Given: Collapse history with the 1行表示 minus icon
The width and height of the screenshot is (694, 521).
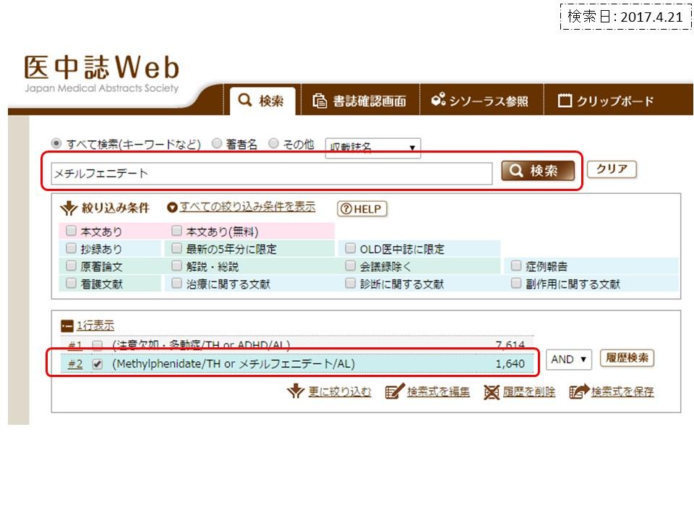Looking at the screenshot, I should (67, 326).
